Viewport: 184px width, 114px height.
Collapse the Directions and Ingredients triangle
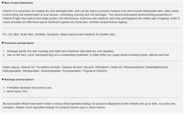click(3, 43)
